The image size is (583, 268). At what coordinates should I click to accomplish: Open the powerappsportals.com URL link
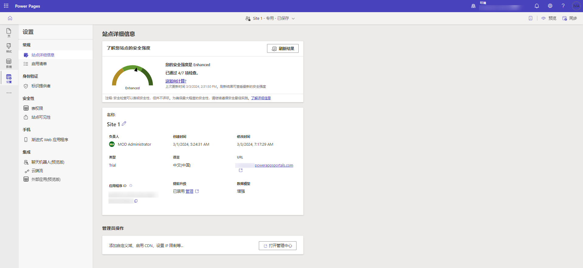[x=274, y=165]
